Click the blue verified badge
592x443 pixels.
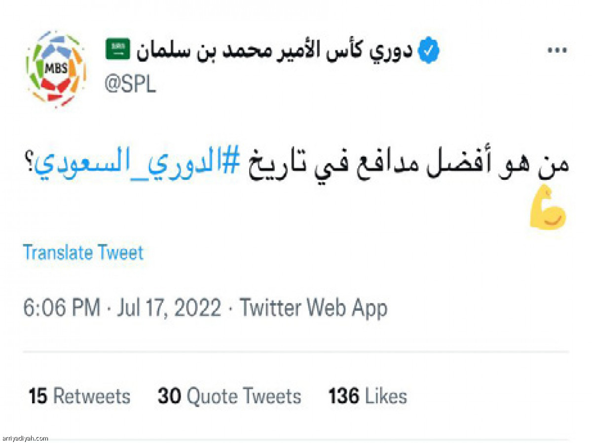pyautogui.click(x=430, y=50)
